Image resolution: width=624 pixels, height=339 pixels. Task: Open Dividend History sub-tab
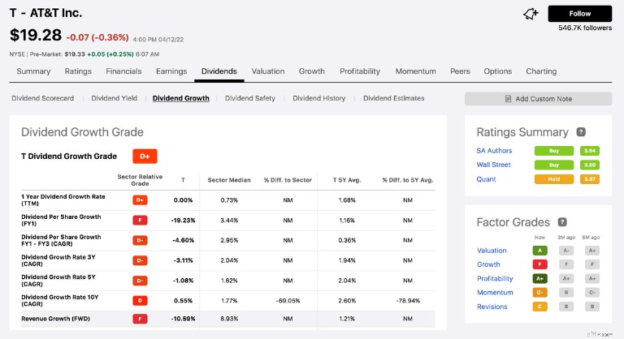pyautogui.click(x=319, y=98)
